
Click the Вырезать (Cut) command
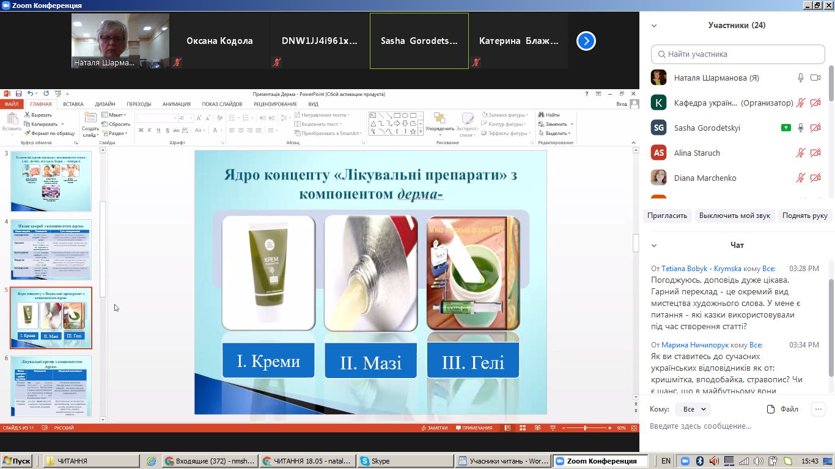pyautogui.click(x=37, y=115)
